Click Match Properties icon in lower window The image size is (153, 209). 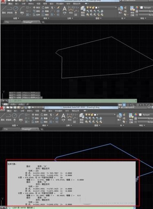(x=131, y=118)
